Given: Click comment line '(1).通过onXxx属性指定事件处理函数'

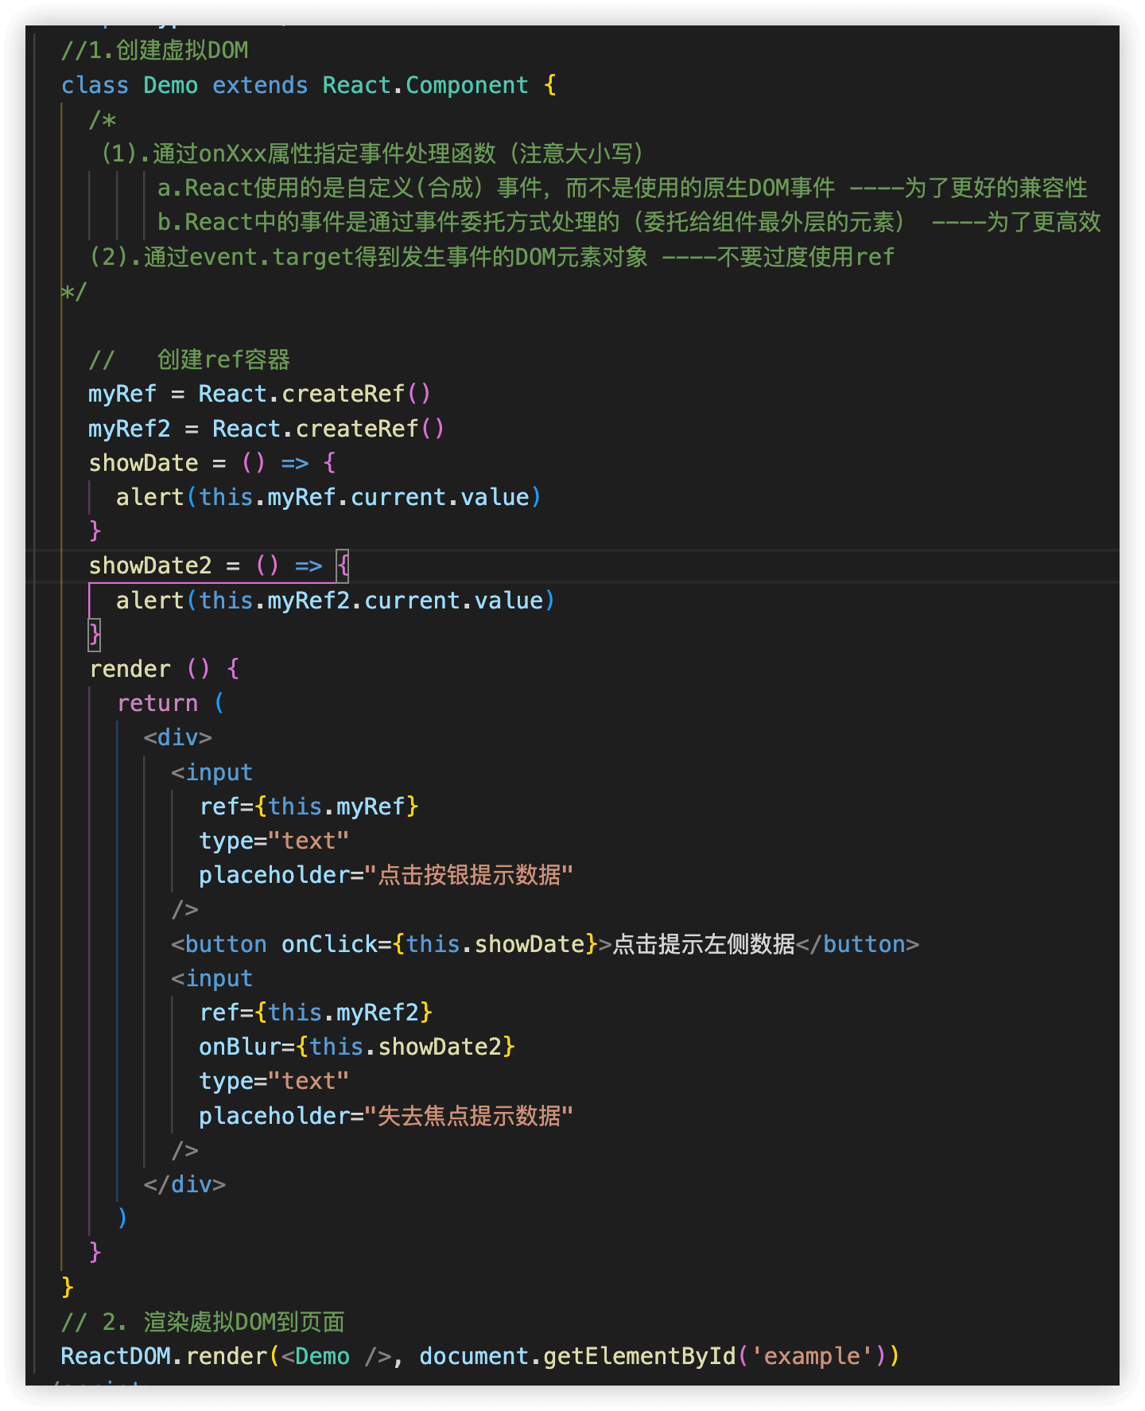Looking at the screenshot, I should 372,154.
